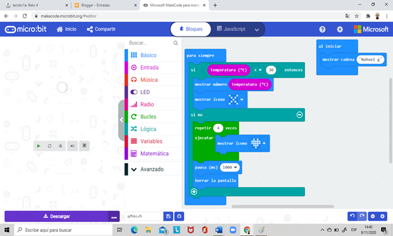393x236 pixels.
Task: Click the search magnifier icon in toolbox
Action: [x=176, y=43]
